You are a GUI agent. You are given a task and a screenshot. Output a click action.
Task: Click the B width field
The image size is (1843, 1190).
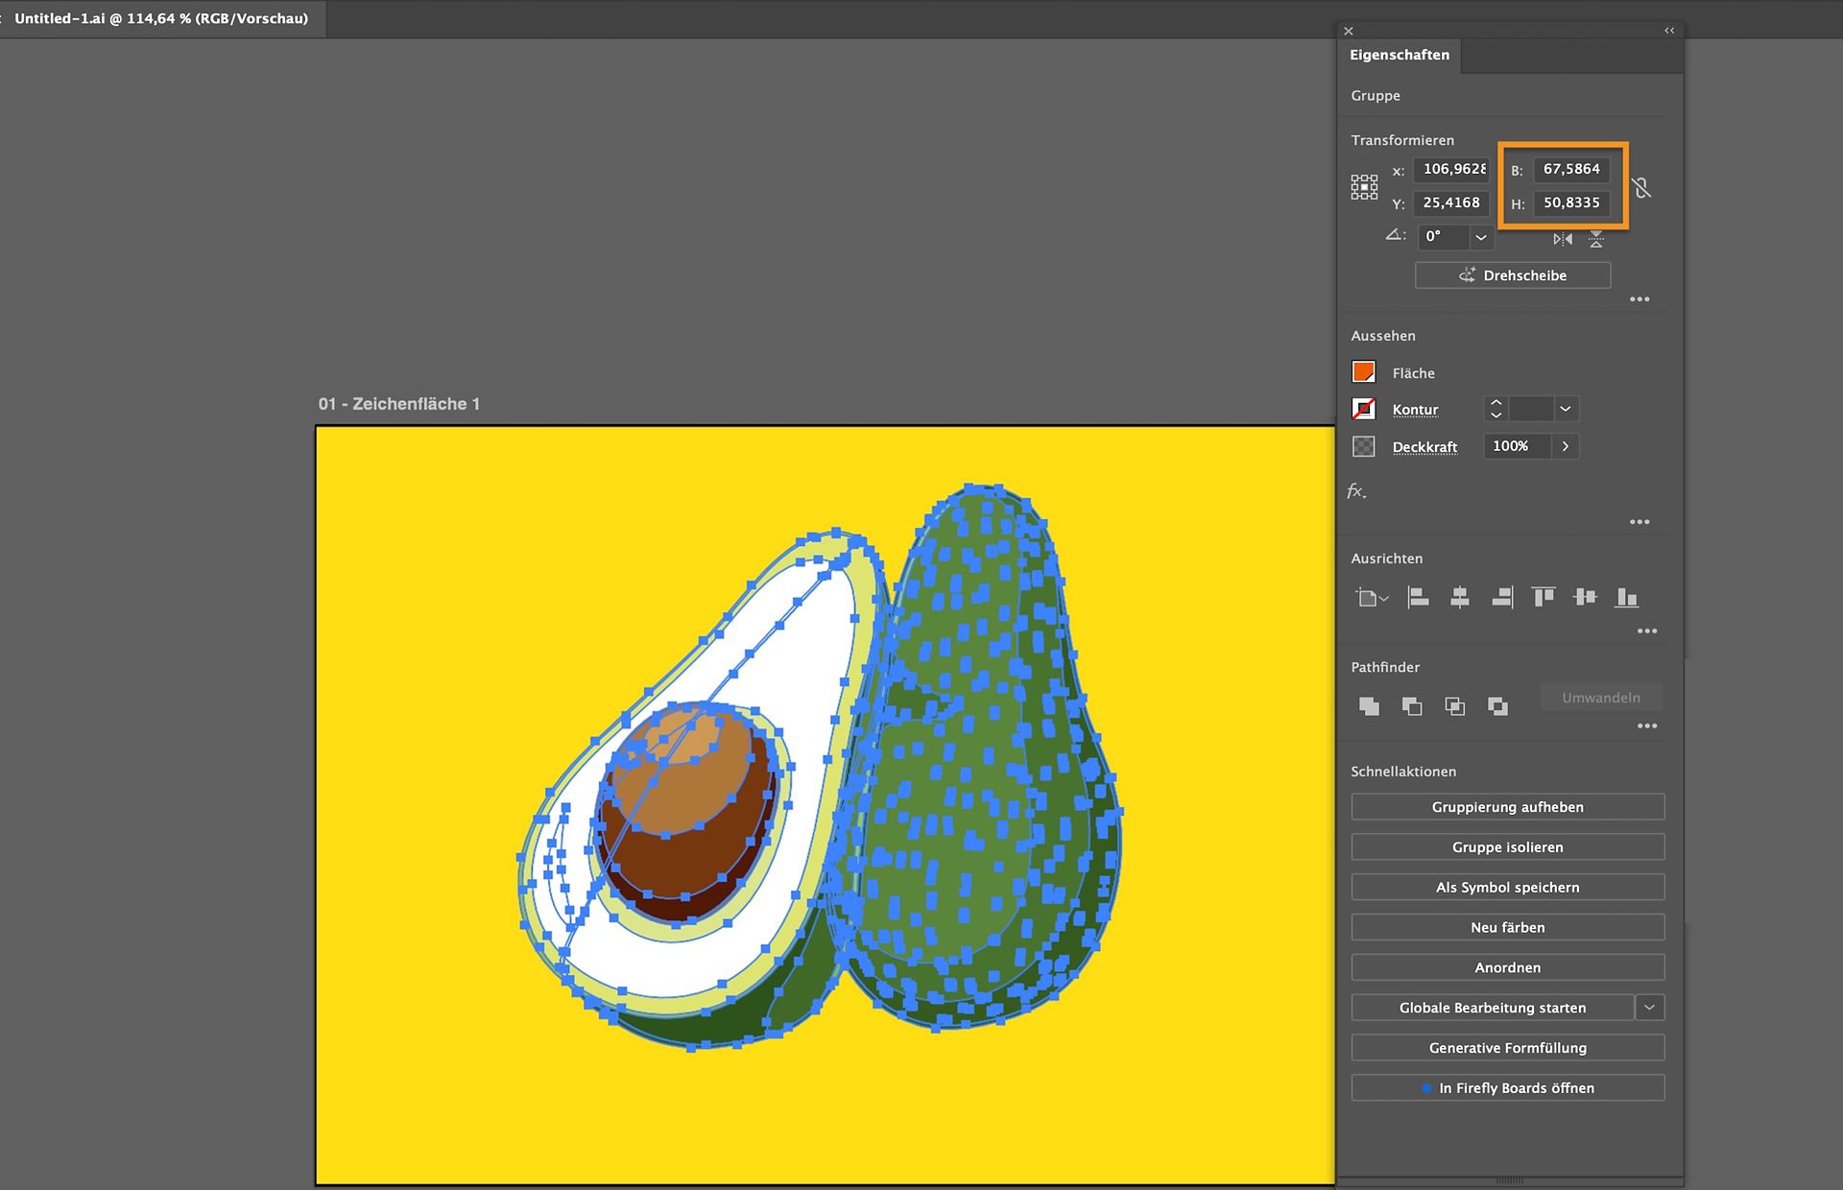(1571, 169)
